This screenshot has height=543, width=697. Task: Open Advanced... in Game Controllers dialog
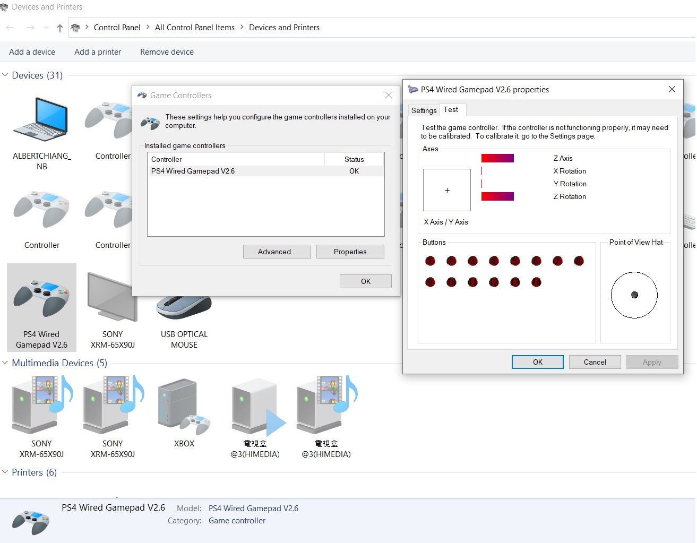coord(277,252)
